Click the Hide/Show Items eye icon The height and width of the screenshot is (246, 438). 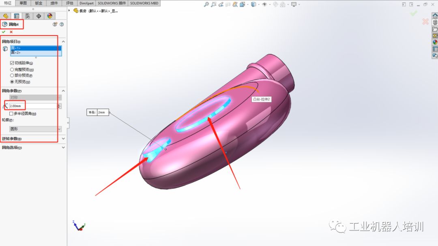[264, 4]
